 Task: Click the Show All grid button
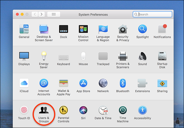click(x=54, y=14)
